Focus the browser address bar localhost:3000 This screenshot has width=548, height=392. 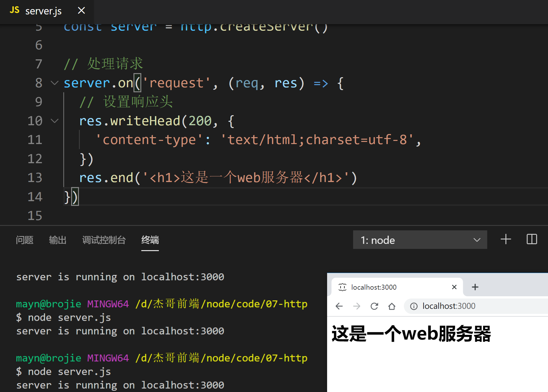click(476, 306)
